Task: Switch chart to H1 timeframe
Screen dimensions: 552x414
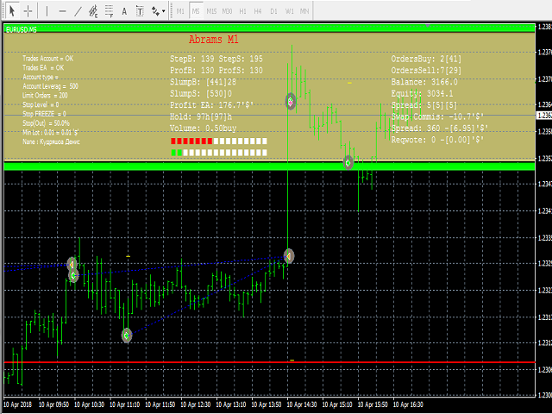Action: point(243,11)
